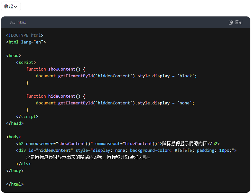The height and width of the screenshot is (194, 251).
Task: Click the closing script tag
Action: 27,117
